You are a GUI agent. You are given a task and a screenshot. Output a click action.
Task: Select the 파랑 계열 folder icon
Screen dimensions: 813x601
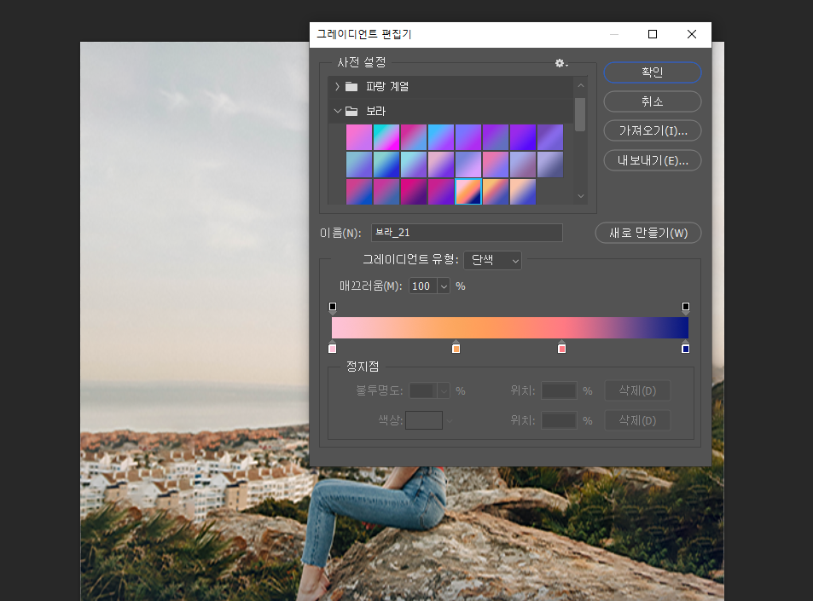tap(351, 86)
